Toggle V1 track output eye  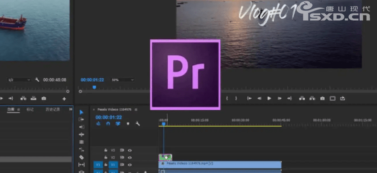pyautogui.click(x=130, y=165)
